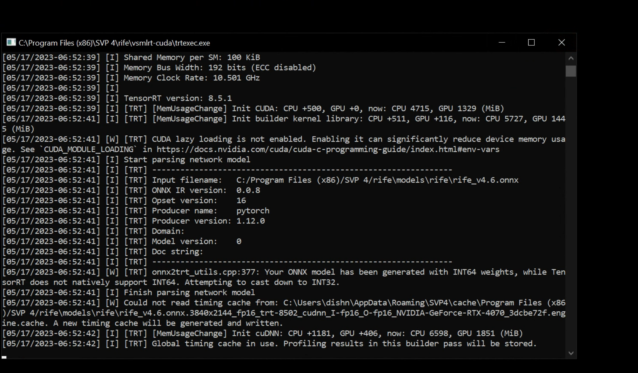This screenshot has width=638, height=373.
Task: Click 'Could not read timing cache from' warning
Action: 284,313
